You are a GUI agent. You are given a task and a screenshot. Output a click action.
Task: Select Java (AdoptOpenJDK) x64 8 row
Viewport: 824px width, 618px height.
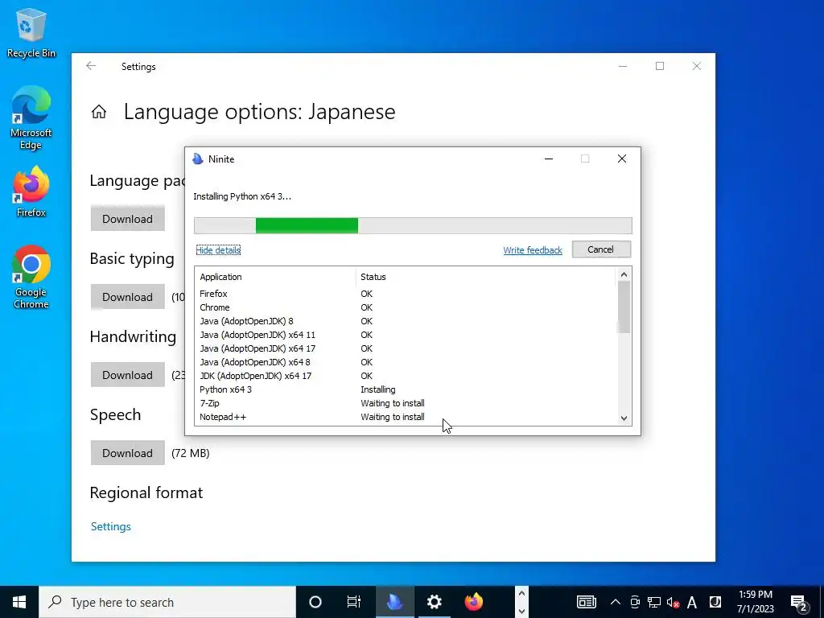[x=406, y=362]
